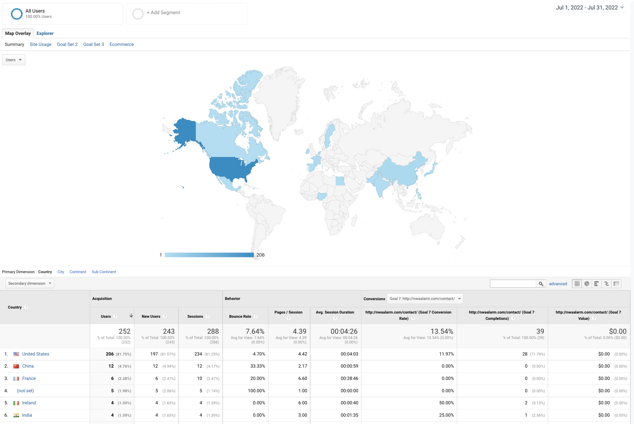Click help icon next to Bounce Rate

tap(256, 316)
